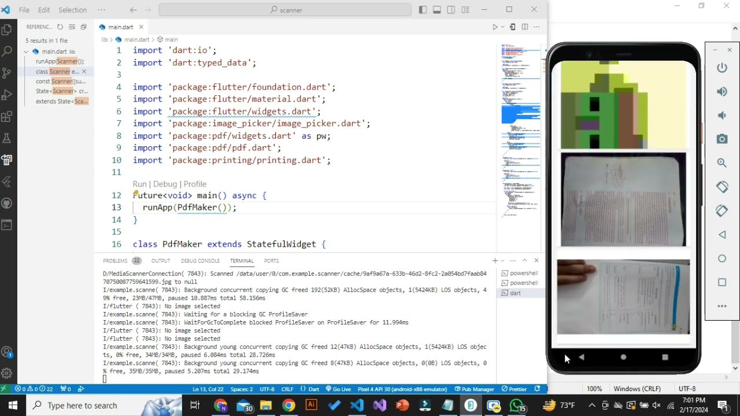Image resolution: width=740 pixels, height=416 pixels.
Task: Open the Selection menu
Action: pyautogui.click(x=73, y=10)
